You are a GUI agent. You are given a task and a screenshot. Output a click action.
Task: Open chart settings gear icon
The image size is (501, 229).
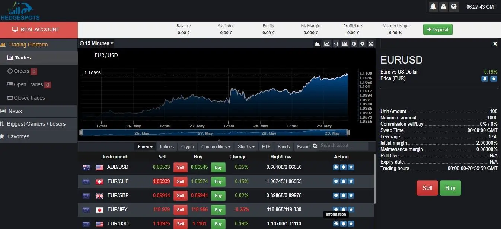[x=363, y=44]
